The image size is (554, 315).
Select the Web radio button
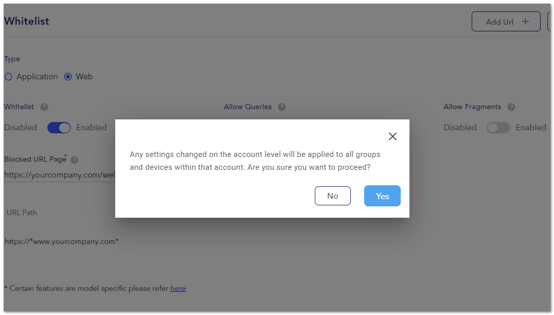click(x=68, y=77)
